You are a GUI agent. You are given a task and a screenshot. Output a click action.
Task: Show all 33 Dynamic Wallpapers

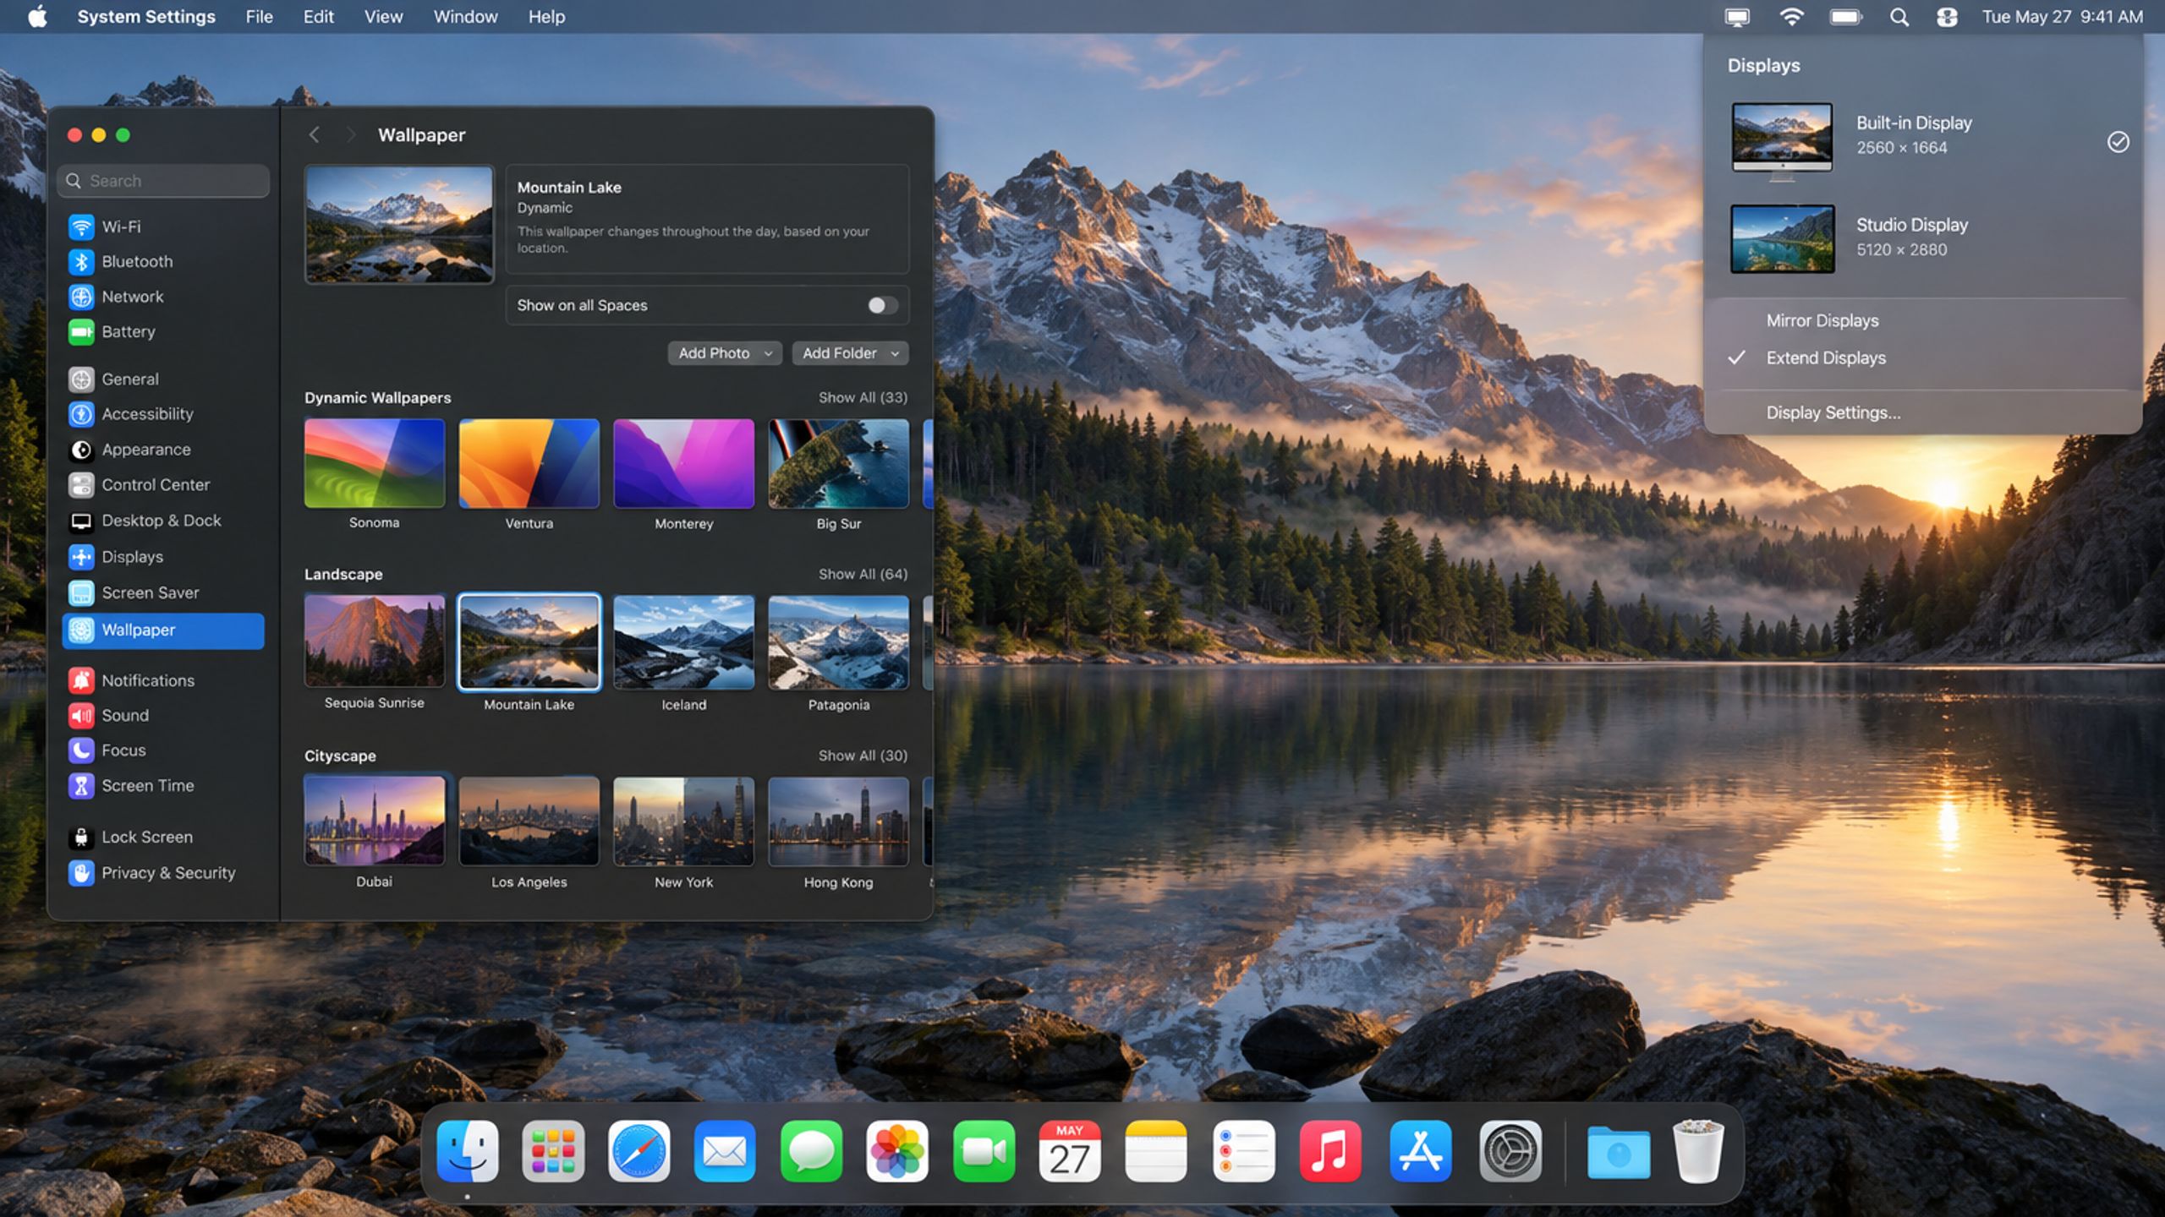(863, 397)
